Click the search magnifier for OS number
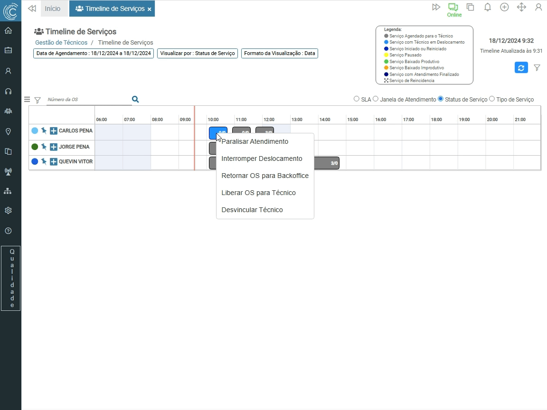This screenshot has width=547, height=410. point(135,99)
